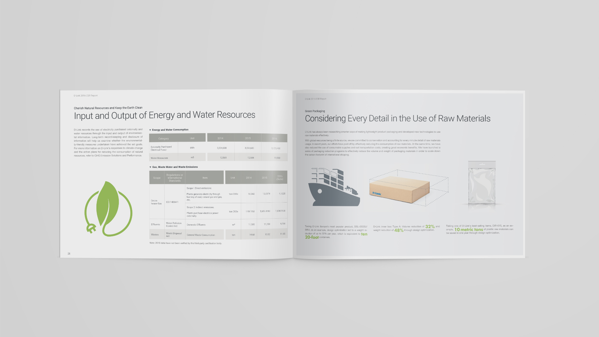599x337 pixels.
Task: Click the green '20-foot' text
Action: click(x=312, y=237)
